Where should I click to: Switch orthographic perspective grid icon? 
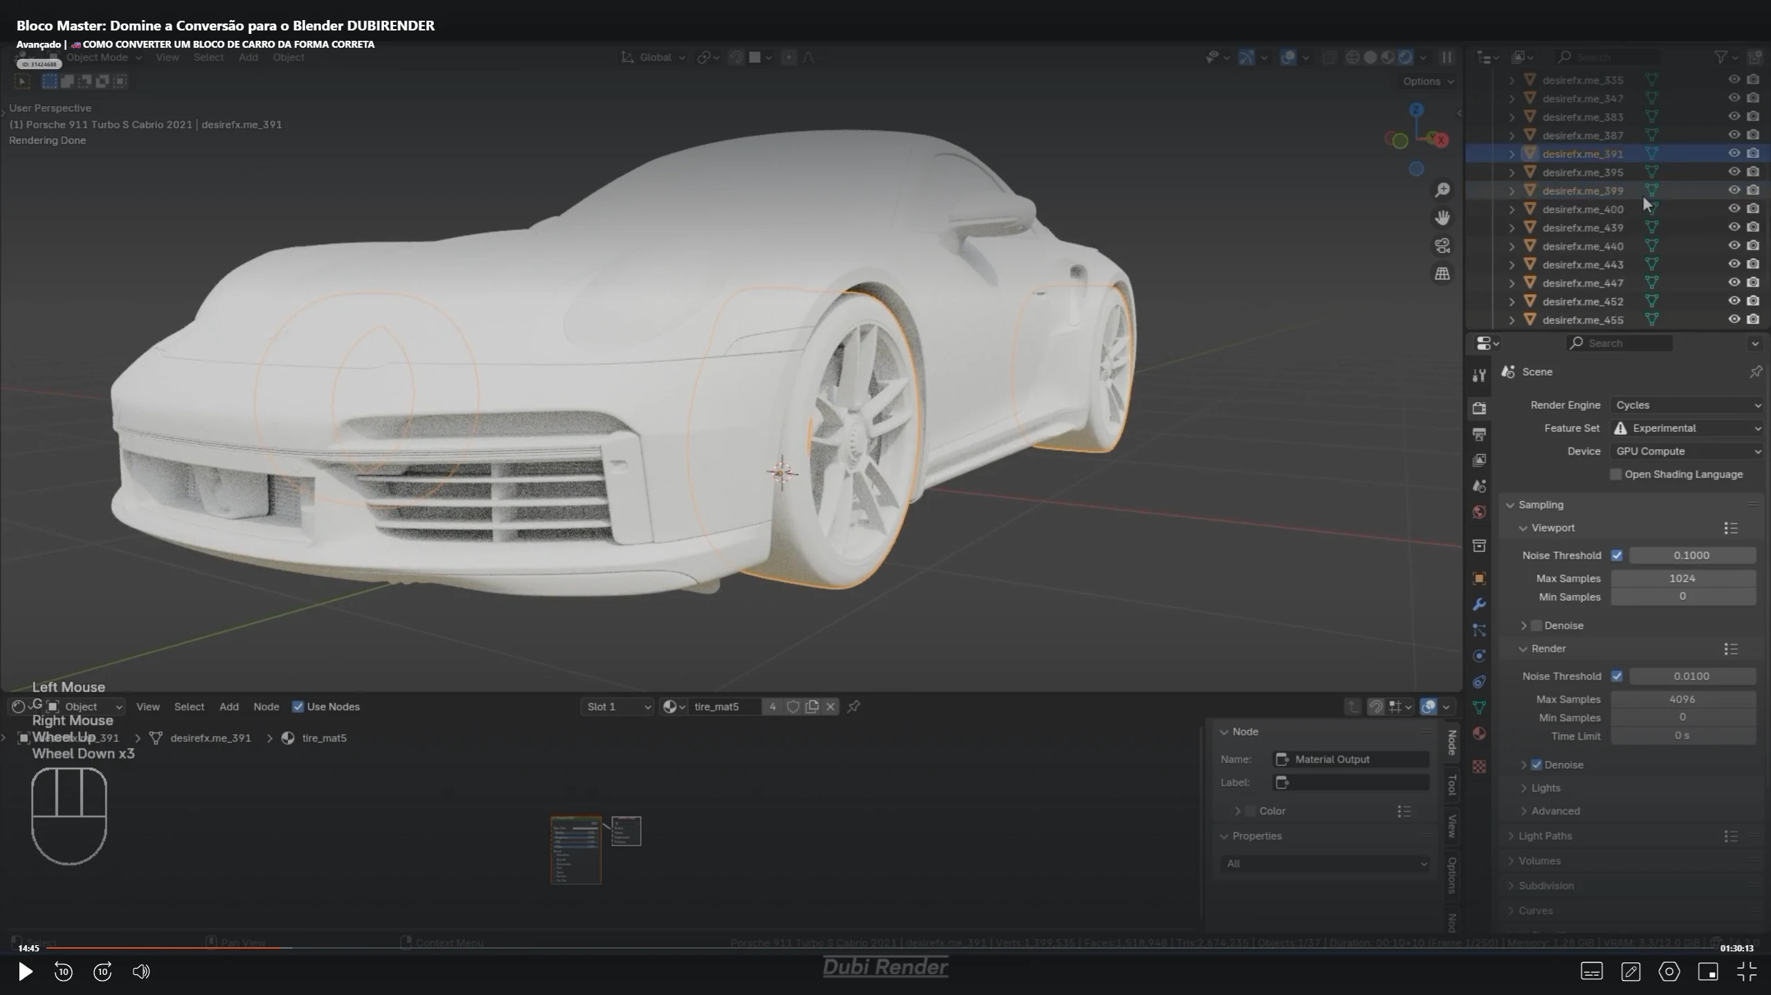[1442, 274]
